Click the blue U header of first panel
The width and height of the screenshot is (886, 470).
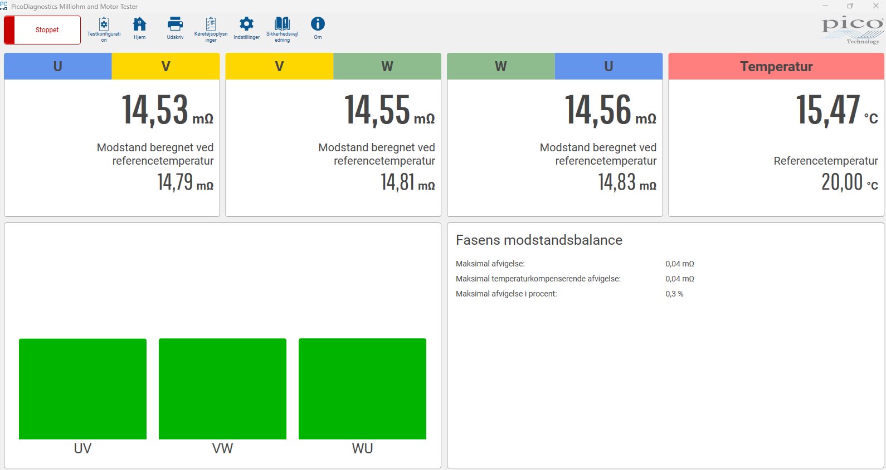pos(58,66)
